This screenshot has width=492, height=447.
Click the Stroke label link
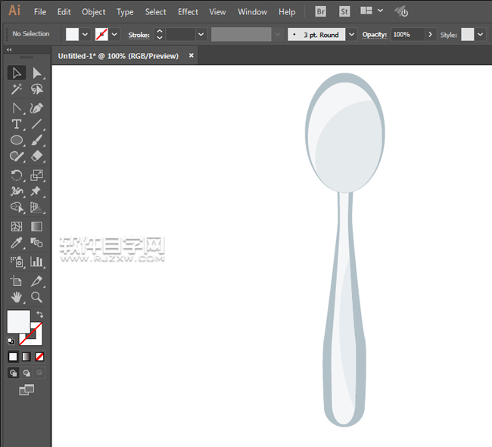[x=138, y=35]
